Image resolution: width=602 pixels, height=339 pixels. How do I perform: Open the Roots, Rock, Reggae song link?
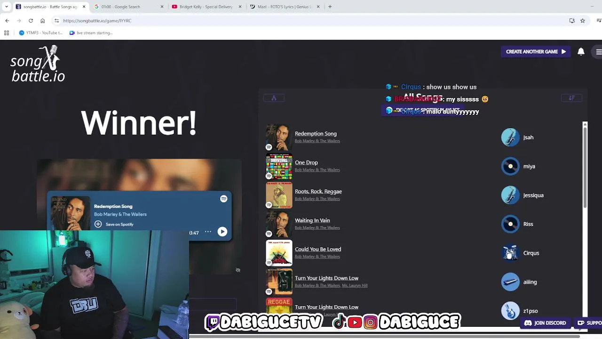[318, 192]
